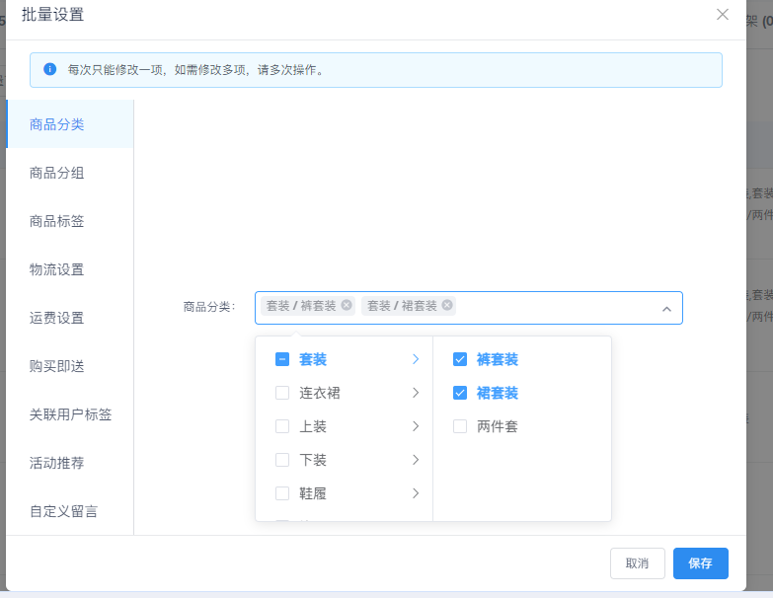Select the 两件套 subcategory label
Viewport: 773px width, 598px height.
[498, 426]
